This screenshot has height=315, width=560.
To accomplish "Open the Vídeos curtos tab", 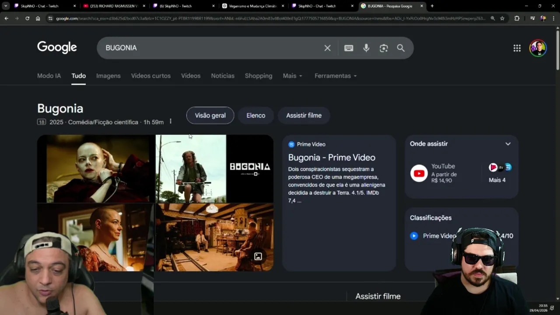I will tap(151, 76).
